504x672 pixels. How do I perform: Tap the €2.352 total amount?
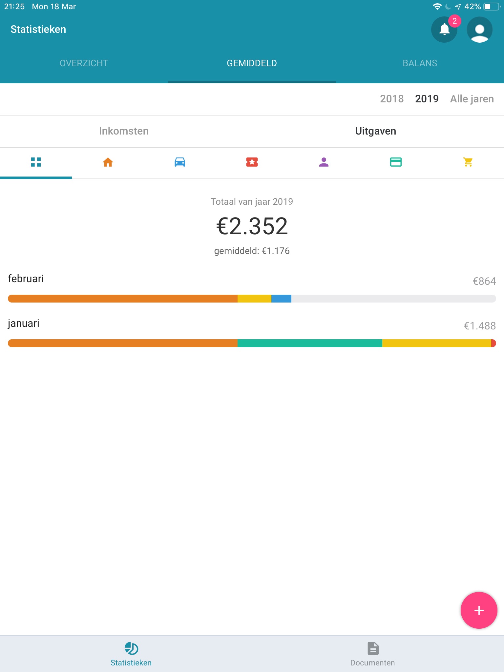[252, 226]
